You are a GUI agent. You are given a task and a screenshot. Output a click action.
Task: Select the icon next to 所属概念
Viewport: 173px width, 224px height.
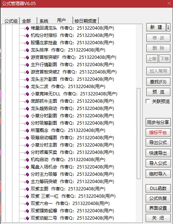click(27, 130)
